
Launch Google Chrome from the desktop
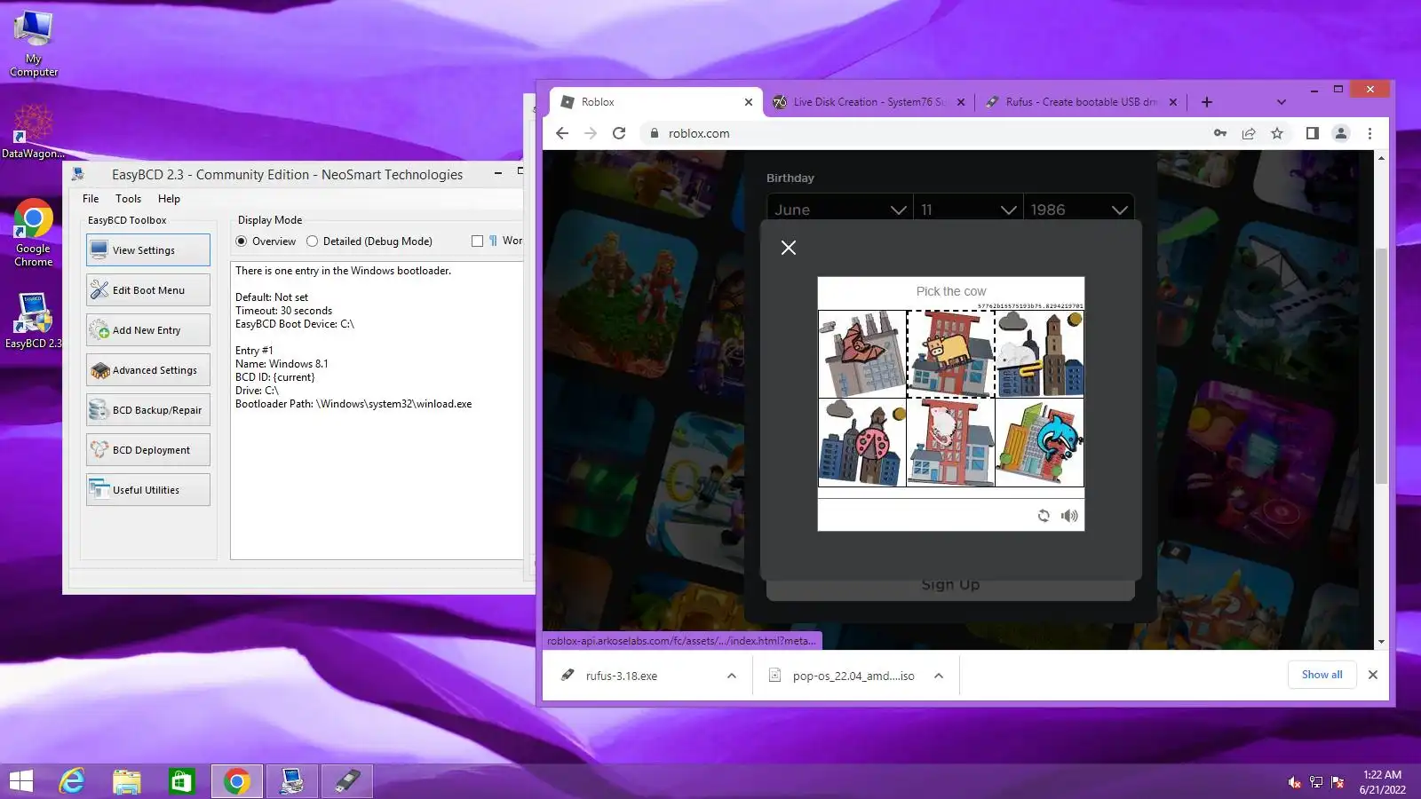[33, 233]
